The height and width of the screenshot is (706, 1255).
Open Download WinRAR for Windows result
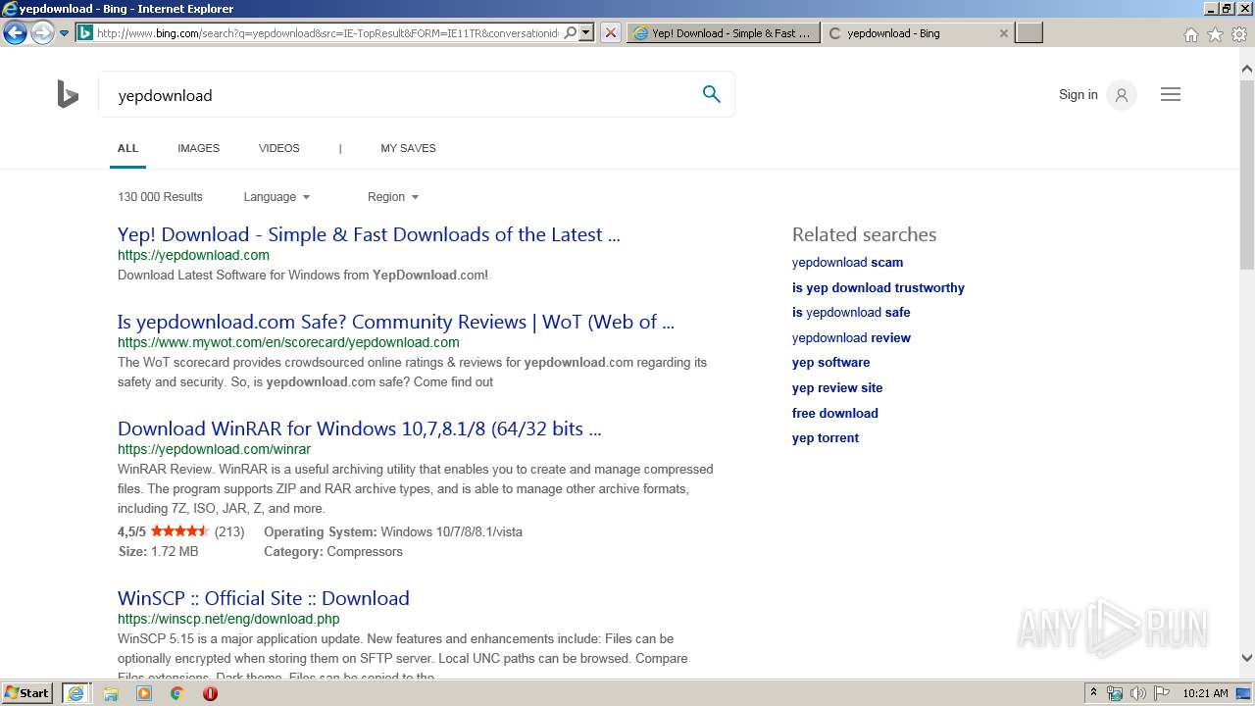tap(360, 429)
